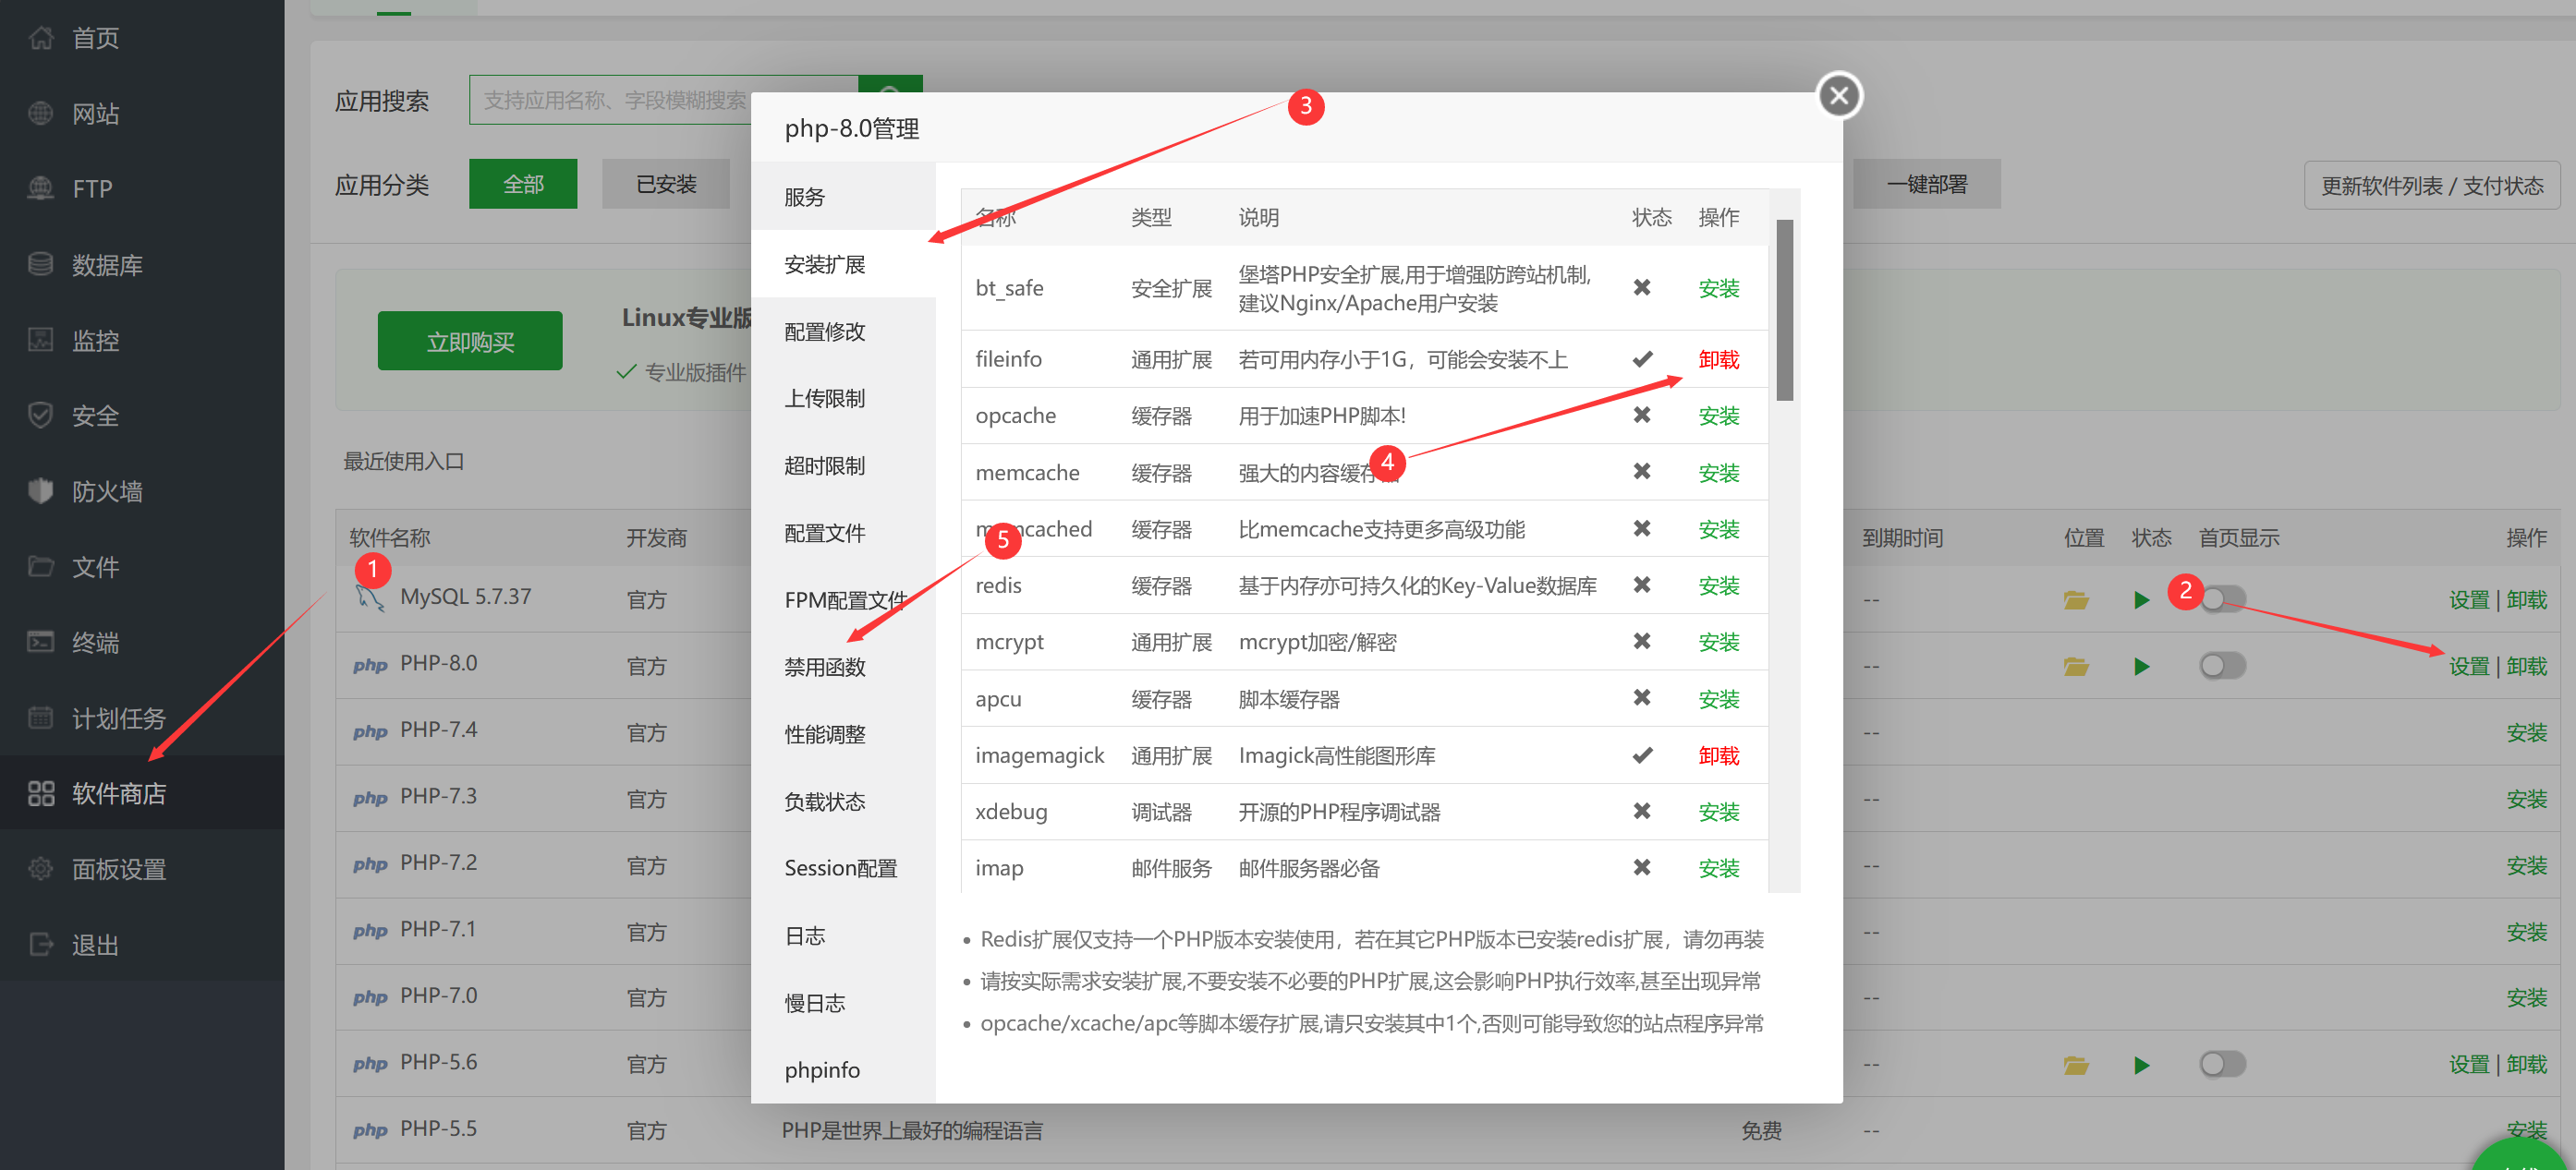Click the 立即购买 green button
The image size is (2576, 1170).
pyautogui.click(x=470, y=342)
